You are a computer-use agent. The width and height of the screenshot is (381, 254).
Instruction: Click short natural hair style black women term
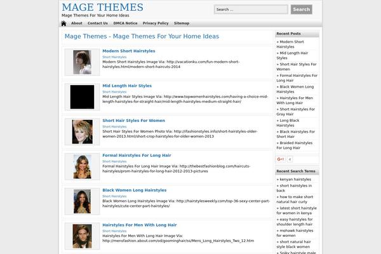point(293,244)
